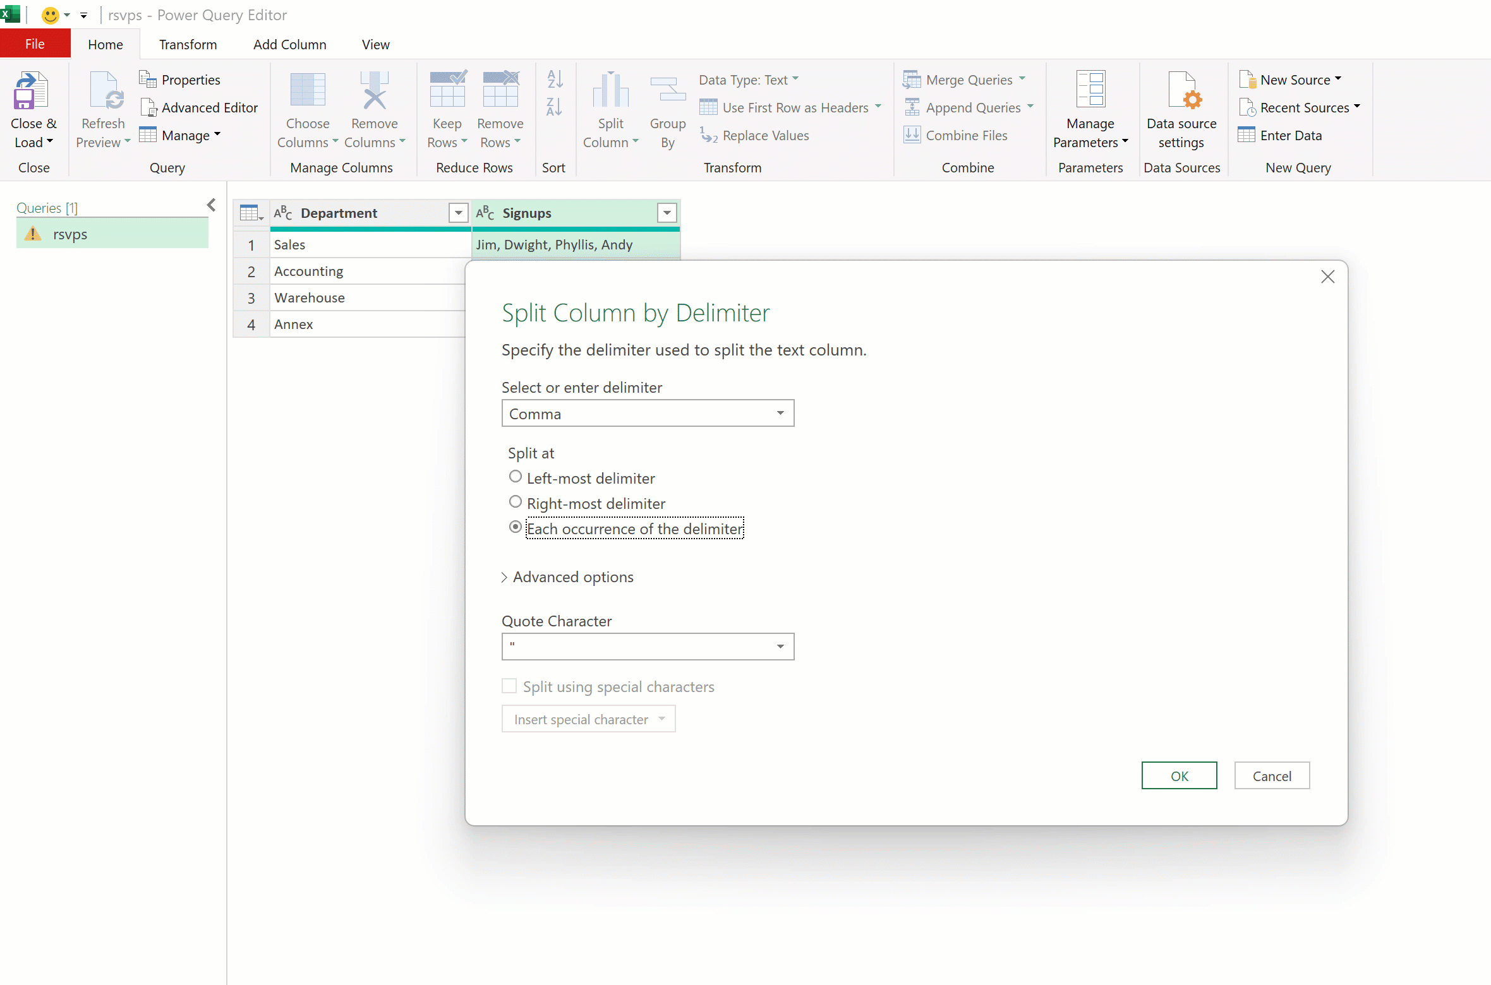Click Cancel to dismiss dialog

point(1271,775)
